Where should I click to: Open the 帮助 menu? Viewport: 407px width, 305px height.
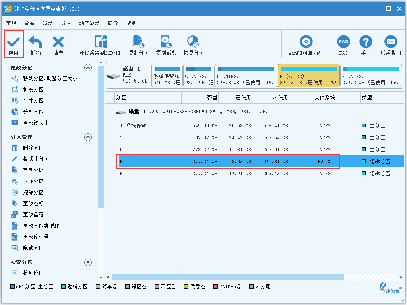tap(131, 23)
